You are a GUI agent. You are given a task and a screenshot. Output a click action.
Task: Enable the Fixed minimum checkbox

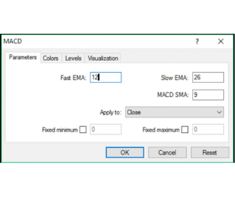[83, 130]
